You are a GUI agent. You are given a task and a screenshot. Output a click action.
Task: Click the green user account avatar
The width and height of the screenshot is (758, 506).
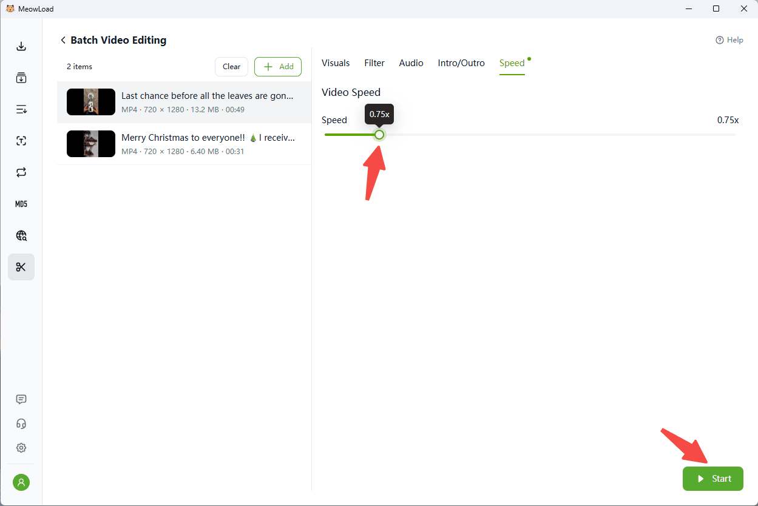(x=21, y=482)
